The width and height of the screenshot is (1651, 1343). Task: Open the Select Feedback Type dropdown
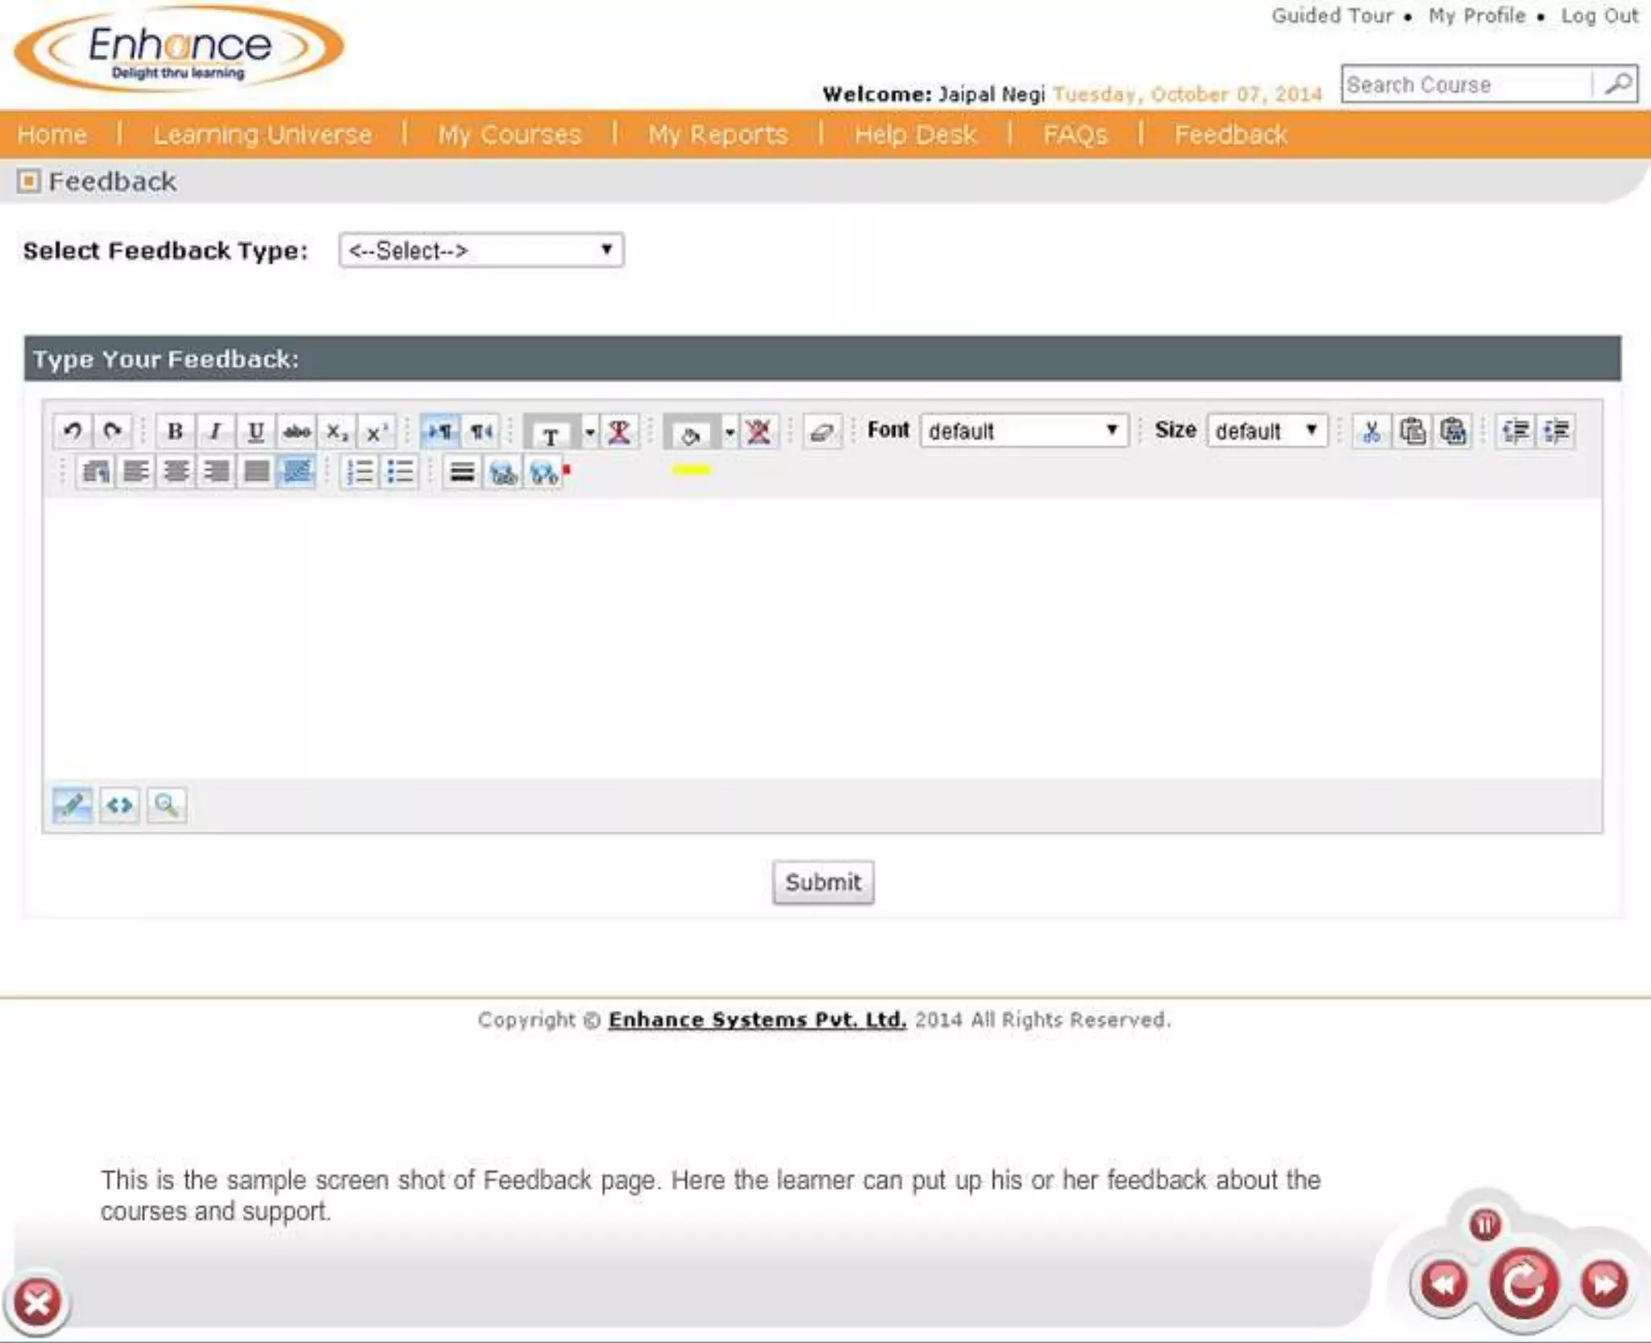(x=481, y=251)
